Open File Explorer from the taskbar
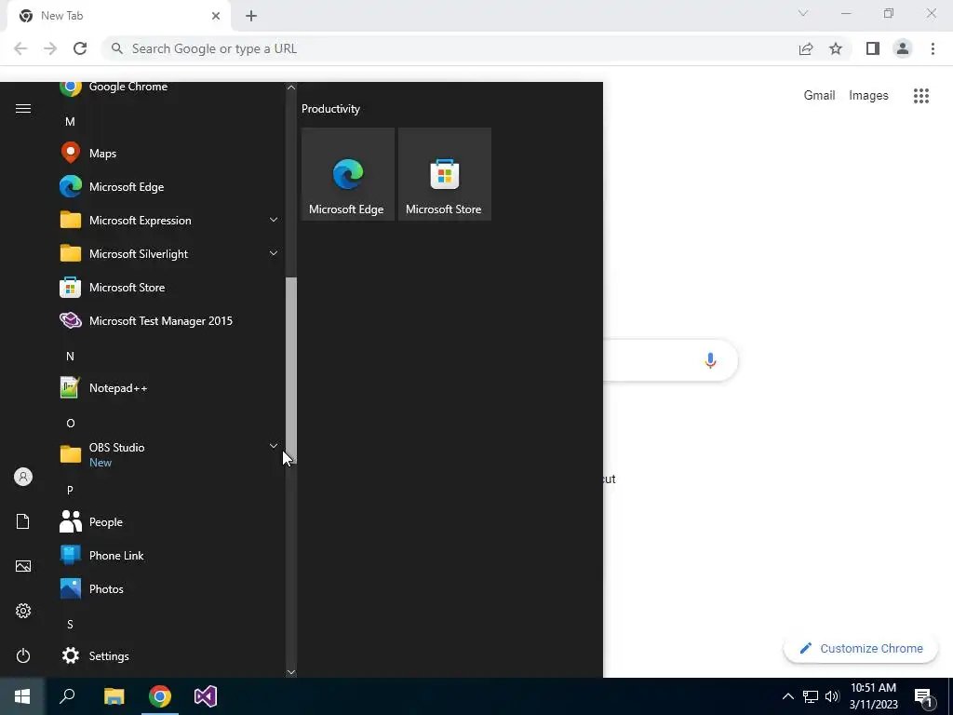The height and width of the screenshot is (715, 953). 114,696
